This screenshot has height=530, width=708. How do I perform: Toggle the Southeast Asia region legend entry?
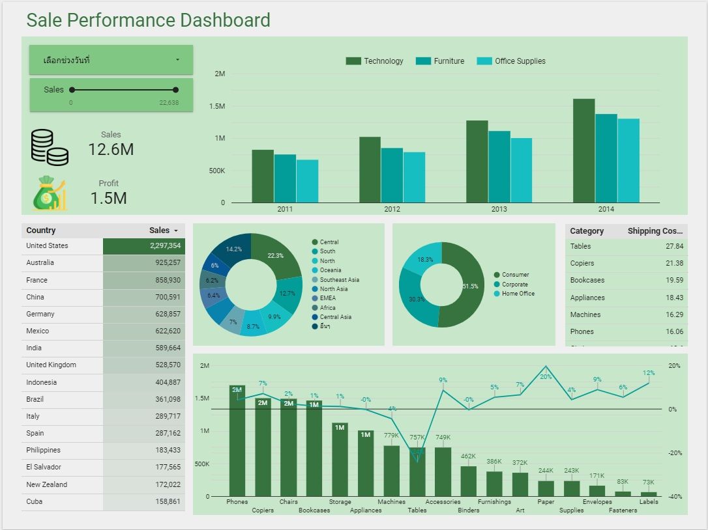pos(339,280)
